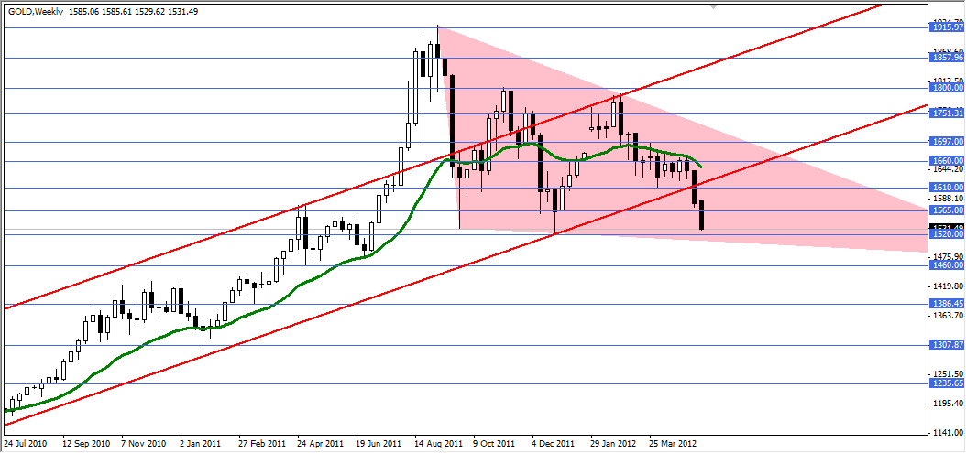Select the 24 Jul 2010 date marker
Screen dimensions: 966x453
27,444
